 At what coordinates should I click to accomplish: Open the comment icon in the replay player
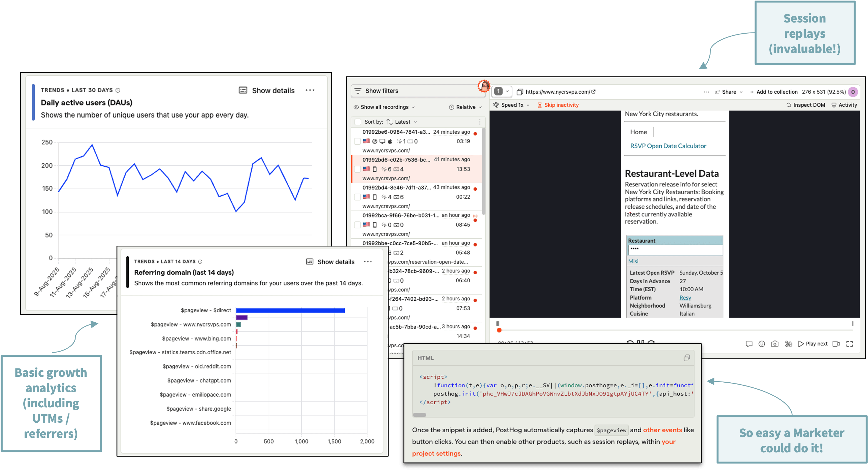coord(749,343)
